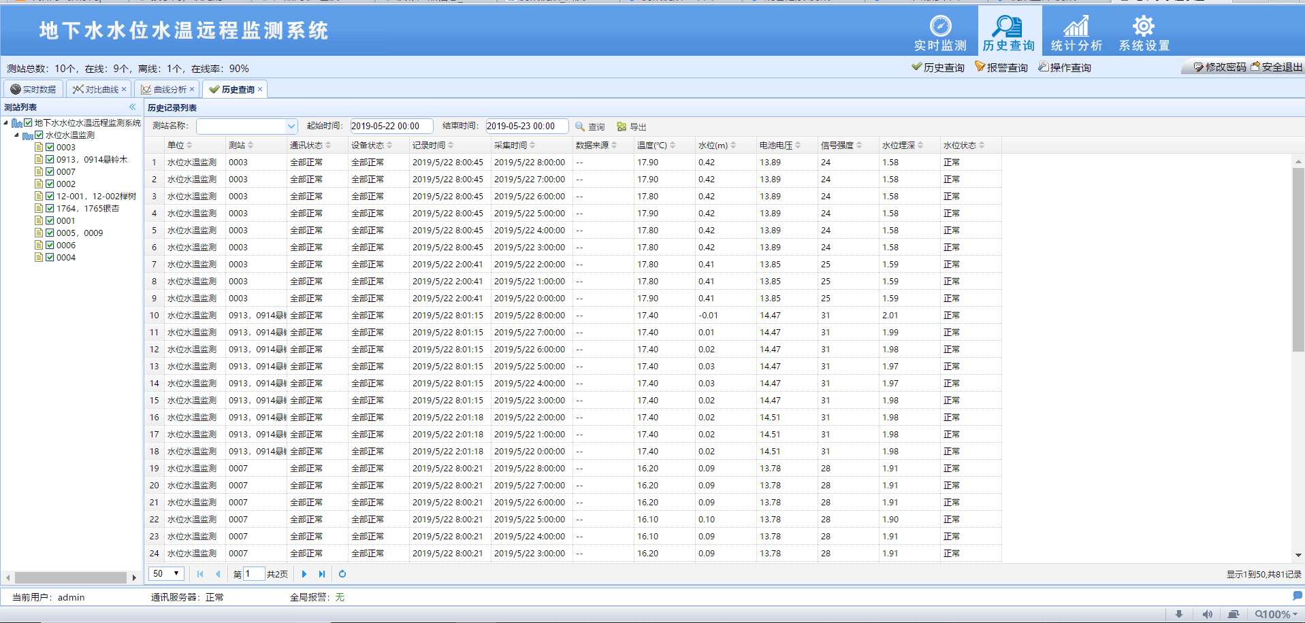The width and height of the screenshot is (1305, 623).
Task: Toggle checkbox for root 地下水水位水温远程监测系统
Action: tap(28, 123)
